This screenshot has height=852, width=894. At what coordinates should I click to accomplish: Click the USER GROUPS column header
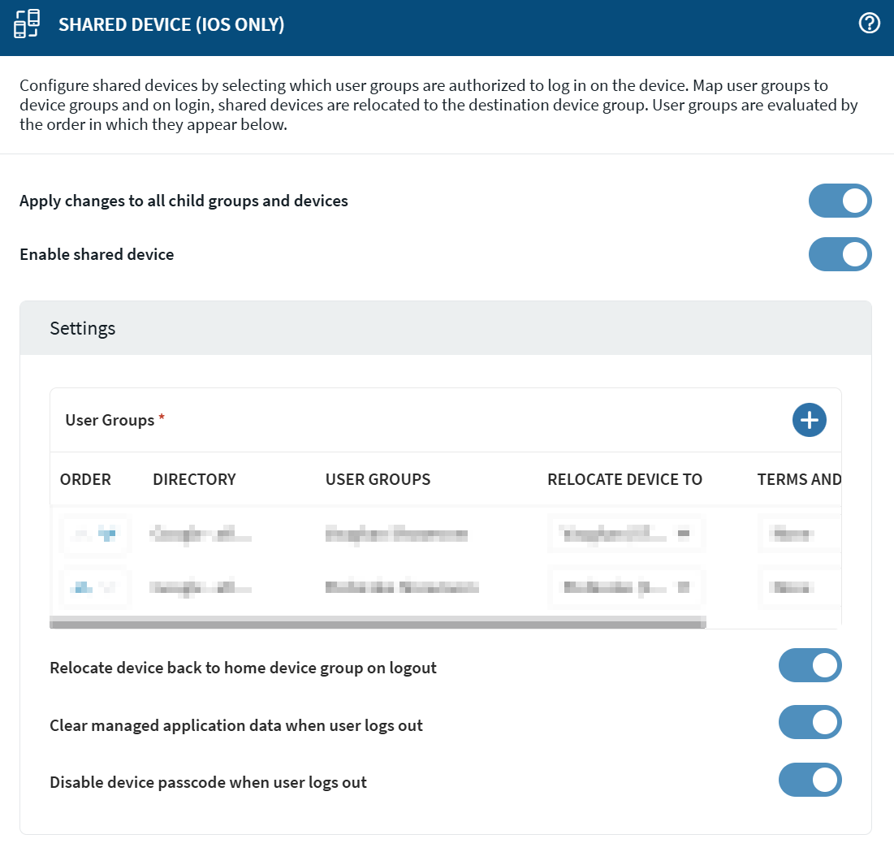[378, 479]
